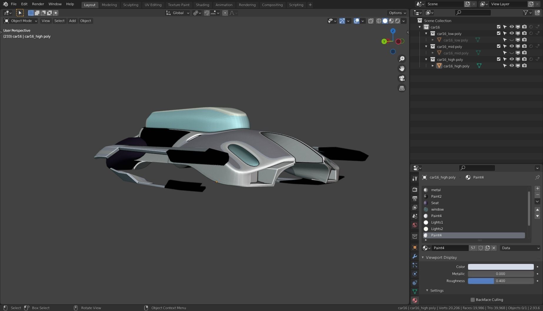Select wireframe viewport shading
Screen dimensions: 543x311
click(379, 21)
